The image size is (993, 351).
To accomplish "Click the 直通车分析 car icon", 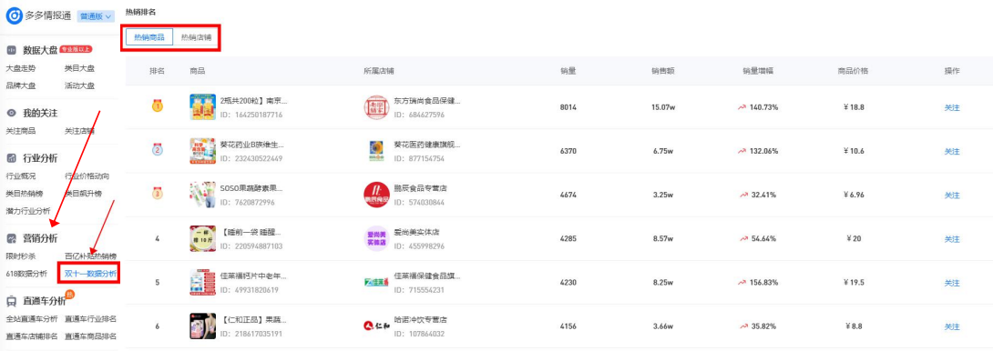I will tap(12, 301).
